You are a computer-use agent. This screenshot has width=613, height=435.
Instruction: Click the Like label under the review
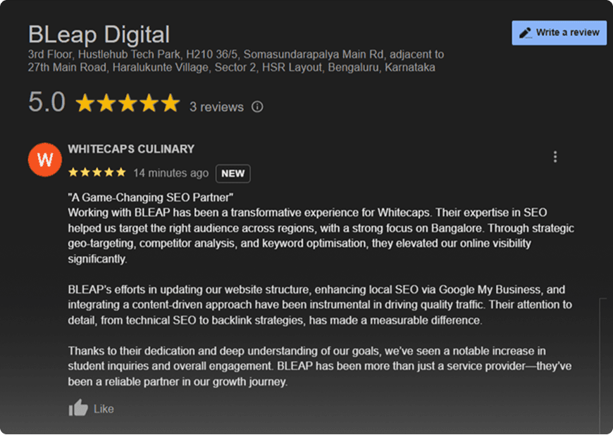[x=104, y=409]
